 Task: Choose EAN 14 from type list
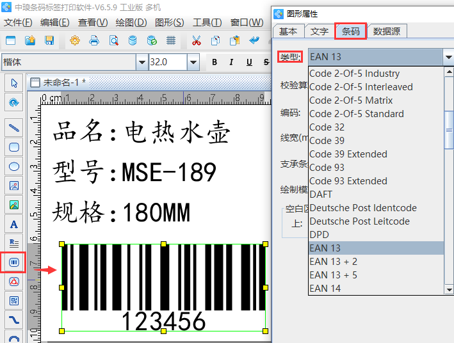[x=376, y=289]
